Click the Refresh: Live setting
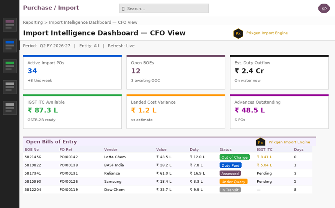This screenshot has width=335, height=208. pyautogui.click(x=121, y=46)
